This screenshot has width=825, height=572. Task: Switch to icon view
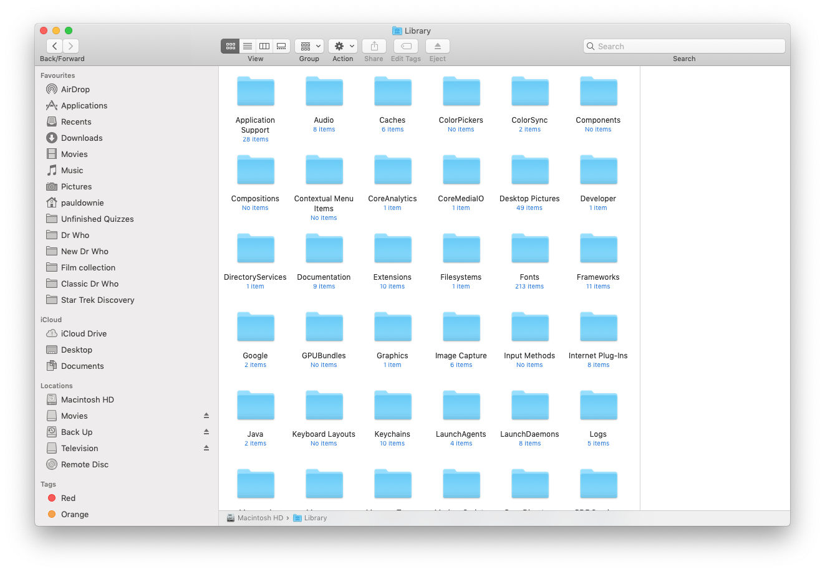point(231,46)
